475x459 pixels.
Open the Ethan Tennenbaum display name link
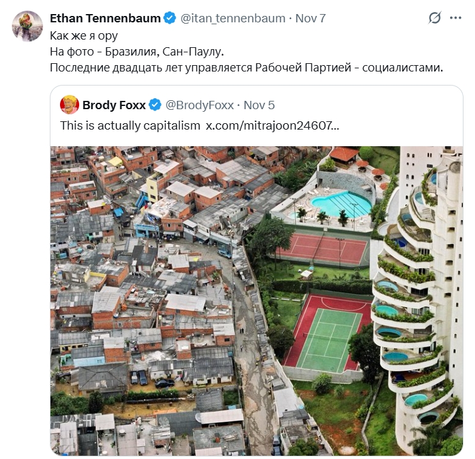coord(105,19)
